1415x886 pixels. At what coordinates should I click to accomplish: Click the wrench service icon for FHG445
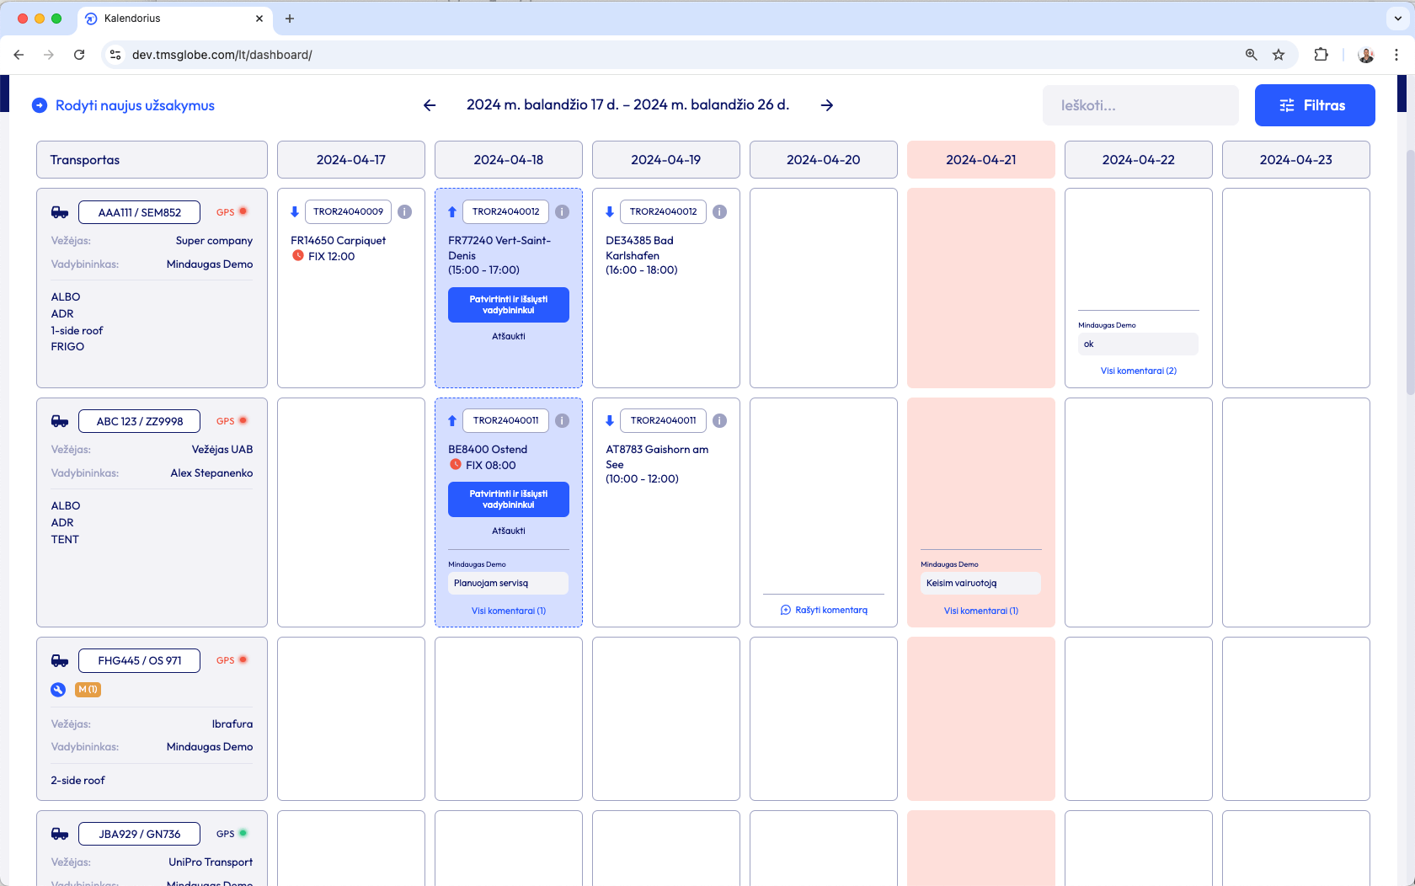point(58,690)
